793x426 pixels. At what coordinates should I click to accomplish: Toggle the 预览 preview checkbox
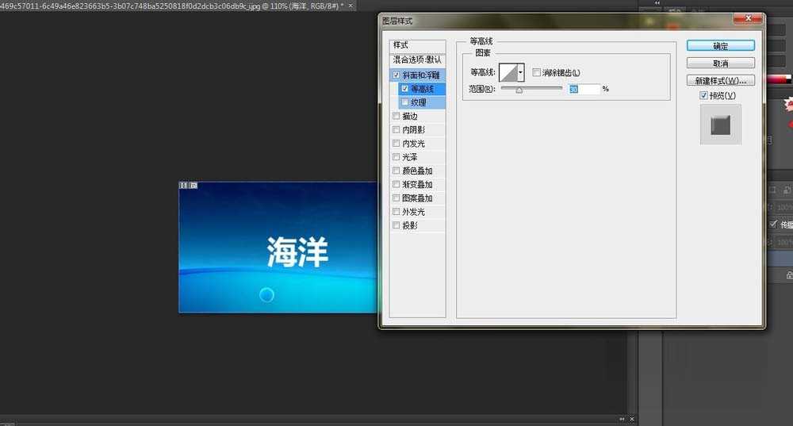click(x=704, y=96)
